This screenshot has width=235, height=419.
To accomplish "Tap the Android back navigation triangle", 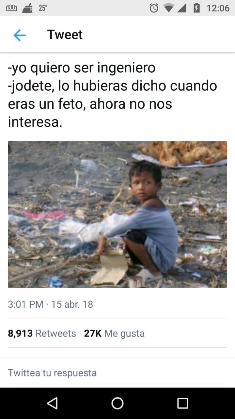I will pos(52,403).
